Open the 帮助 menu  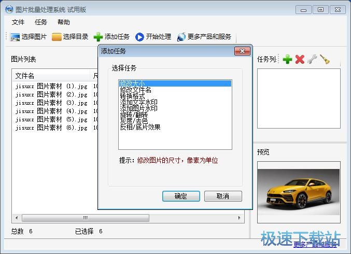coord(64,22)
